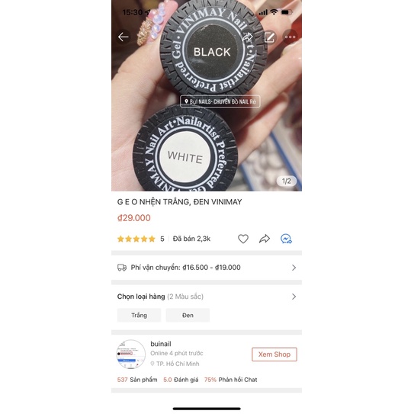Tap the 1/2 image counter badge
Screen dimensions: 414x414
(286, 181)
